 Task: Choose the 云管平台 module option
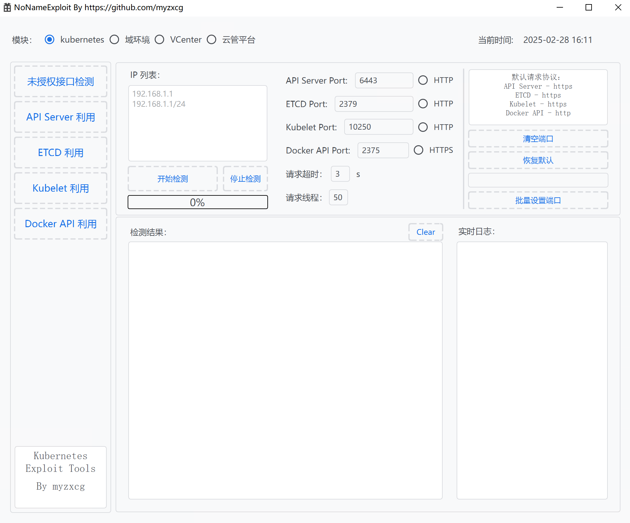tap(211, 40)
